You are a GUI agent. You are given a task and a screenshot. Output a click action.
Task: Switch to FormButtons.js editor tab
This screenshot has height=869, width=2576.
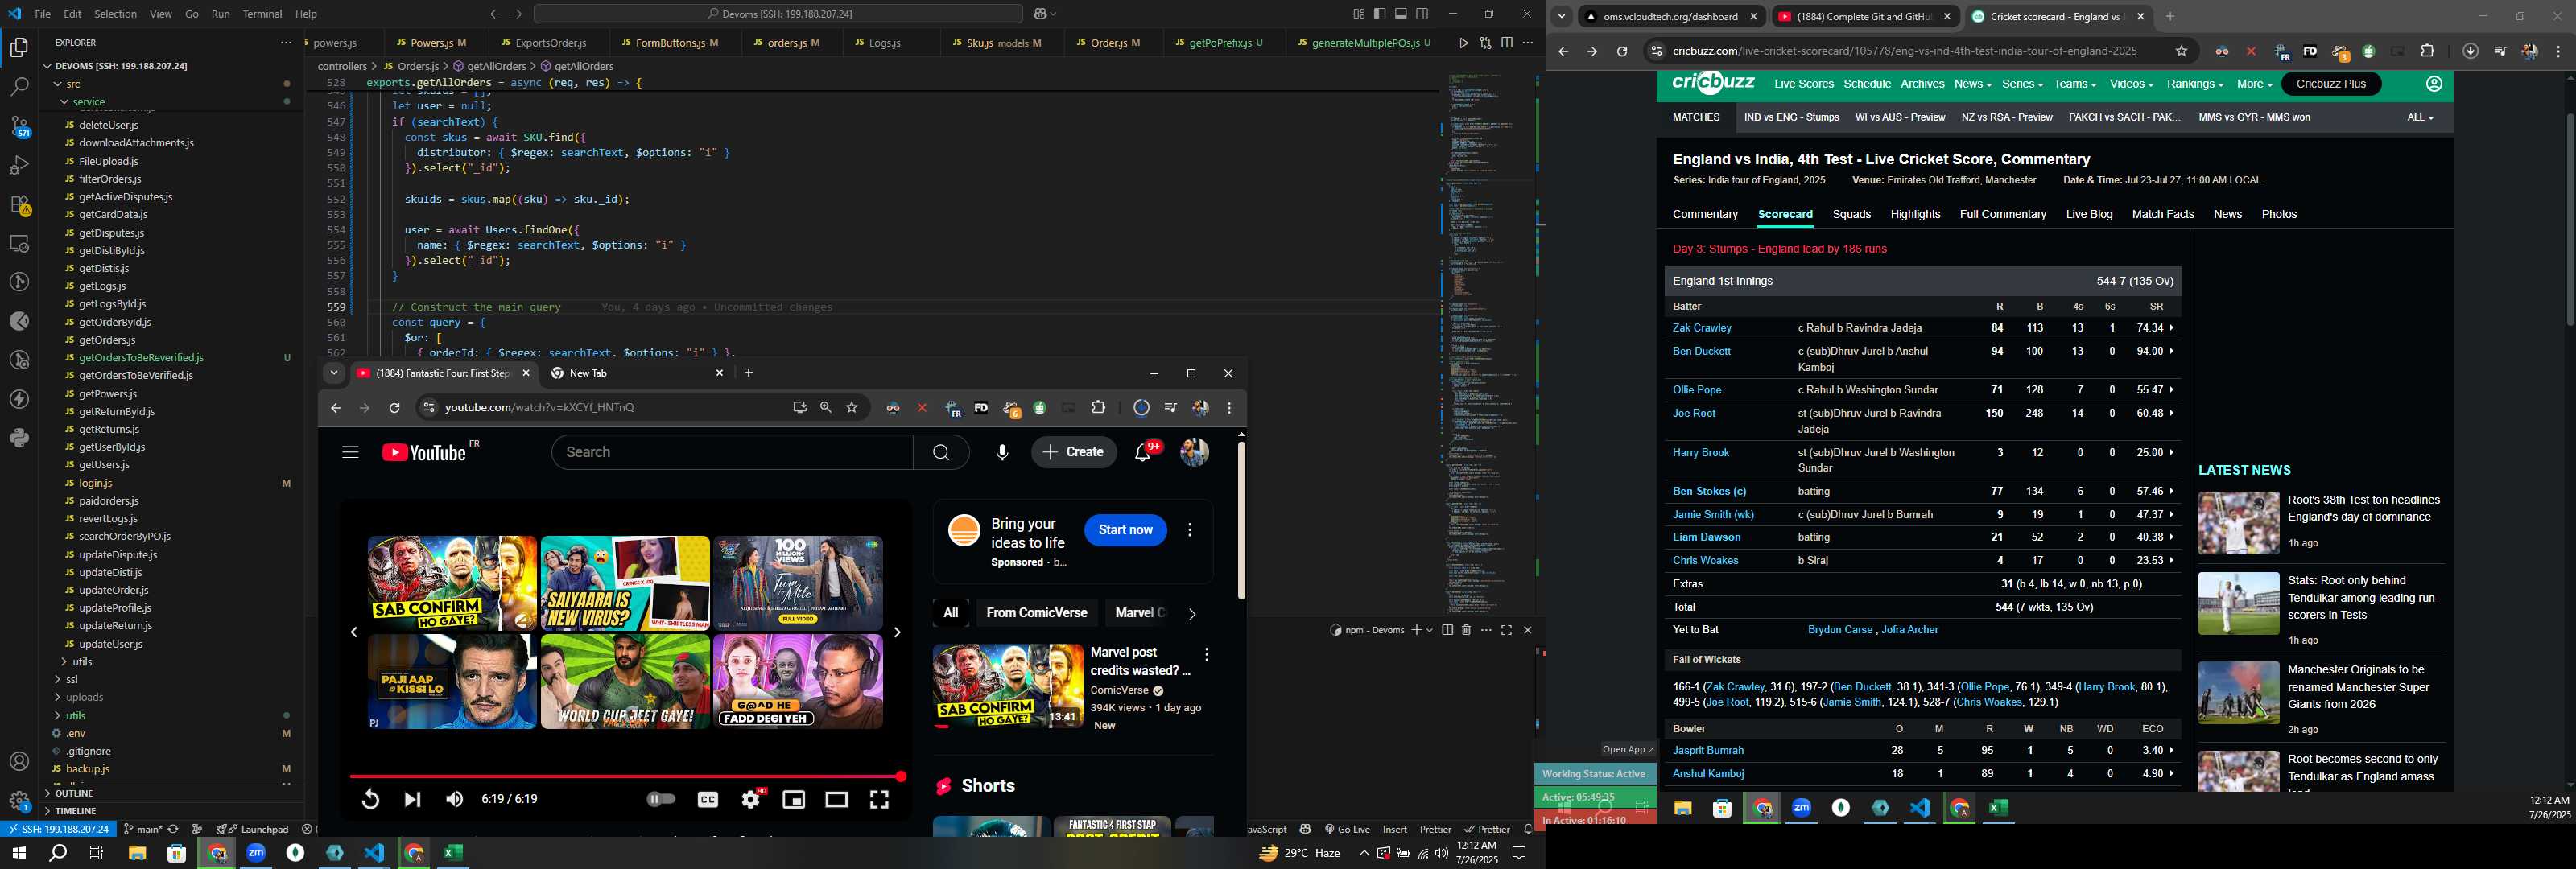coord(676,43)
